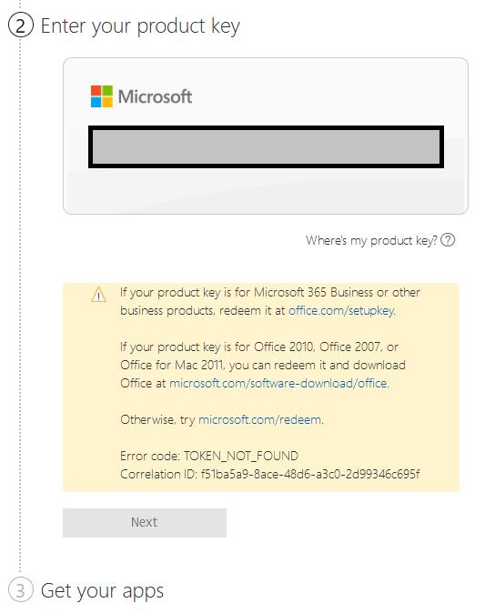The height and width of the screenshot is (613, 495).
Task: Click the Correlation ID value text
Action: tap(310, 474)
